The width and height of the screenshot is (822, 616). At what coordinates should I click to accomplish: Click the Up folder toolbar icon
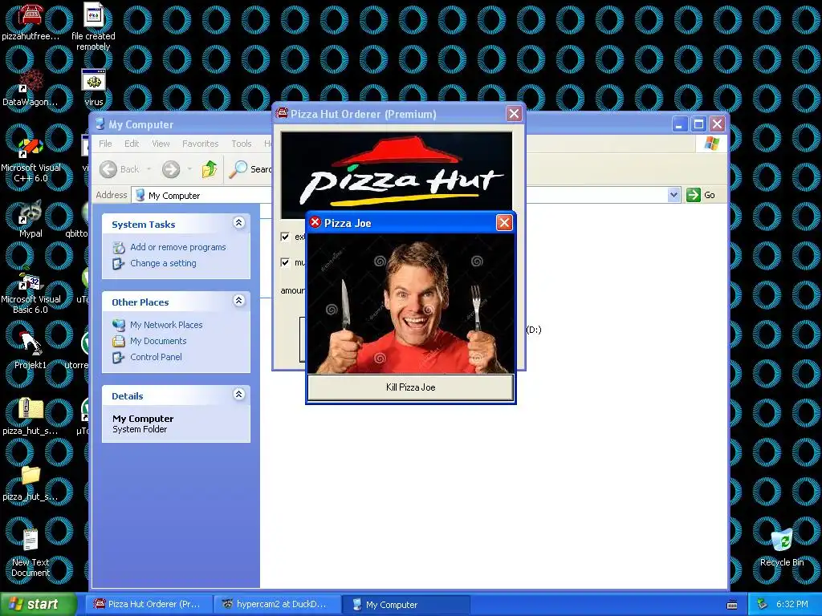[x=210, y=169]
